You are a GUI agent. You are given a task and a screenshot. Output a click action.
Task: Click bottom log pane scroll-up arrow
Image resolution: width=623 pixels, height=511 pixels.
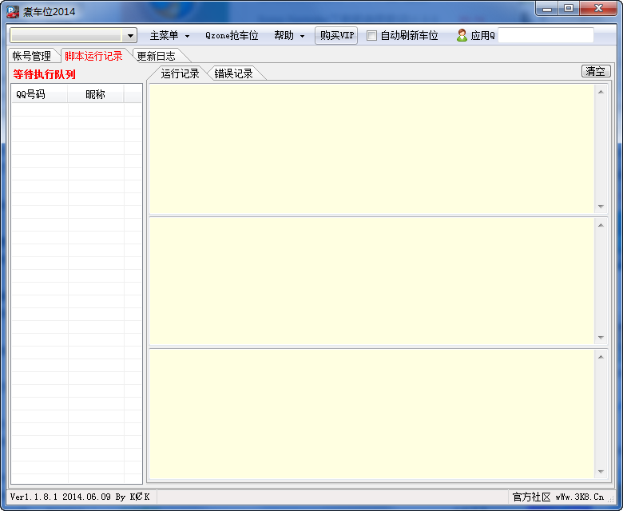click(x=601, y=357)
